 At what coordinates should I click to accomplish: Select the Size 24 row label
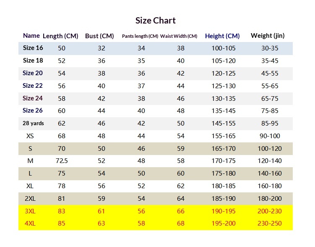click(x=33, y=98)
